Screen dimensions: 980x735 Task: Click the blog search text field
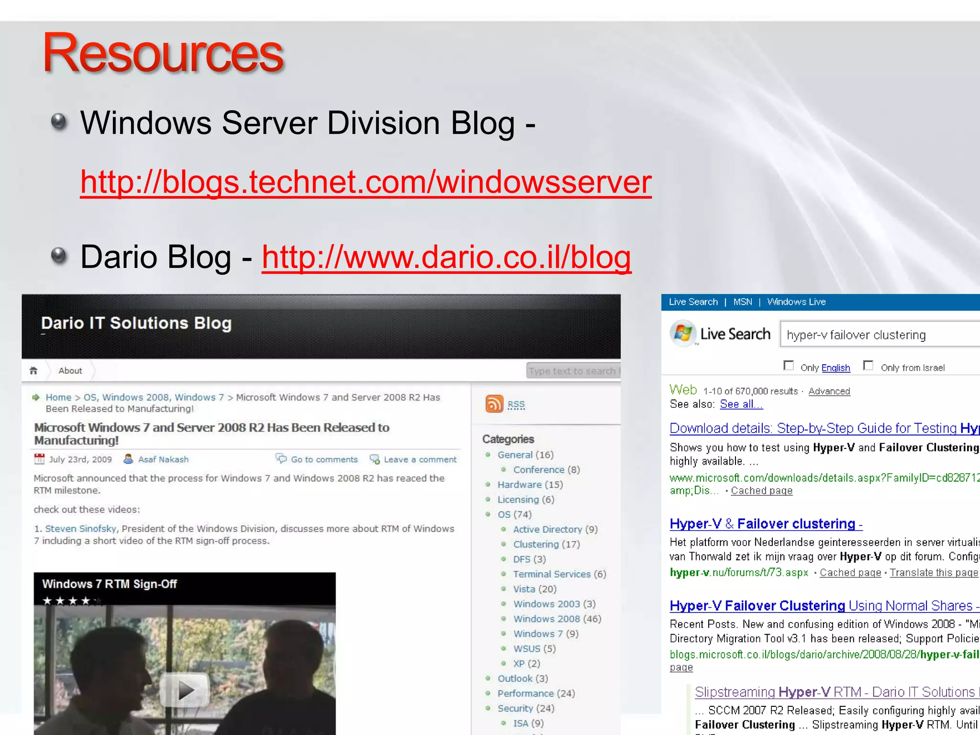pyautogui.click(x=572, y=371)
